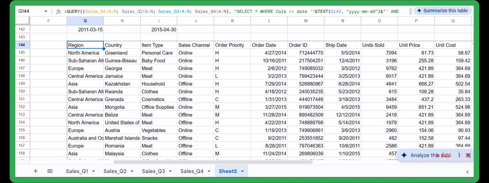Open Sales_Q4 tab dropdown arrow
This screenshot has width=489, height=183.
pyautogui.click(x=209, y=171)
